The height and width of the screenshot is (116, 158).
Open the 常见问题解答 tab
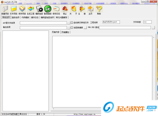coord(62,17)
